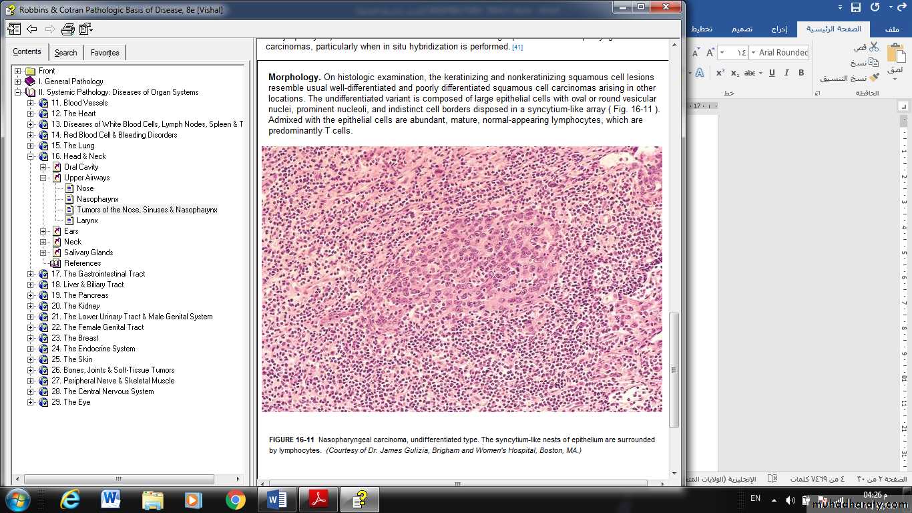Click the Back arrow in help toolbar
Image resolution: width=912 pixels, height=513 pixels.
31,29
